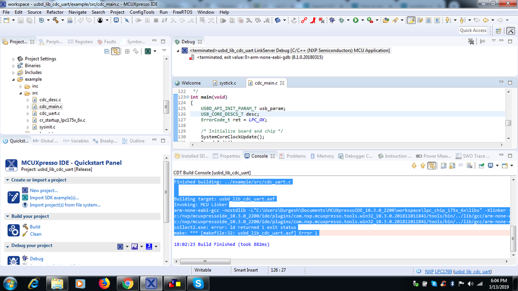Expand the inc folder node

point(21,86)
